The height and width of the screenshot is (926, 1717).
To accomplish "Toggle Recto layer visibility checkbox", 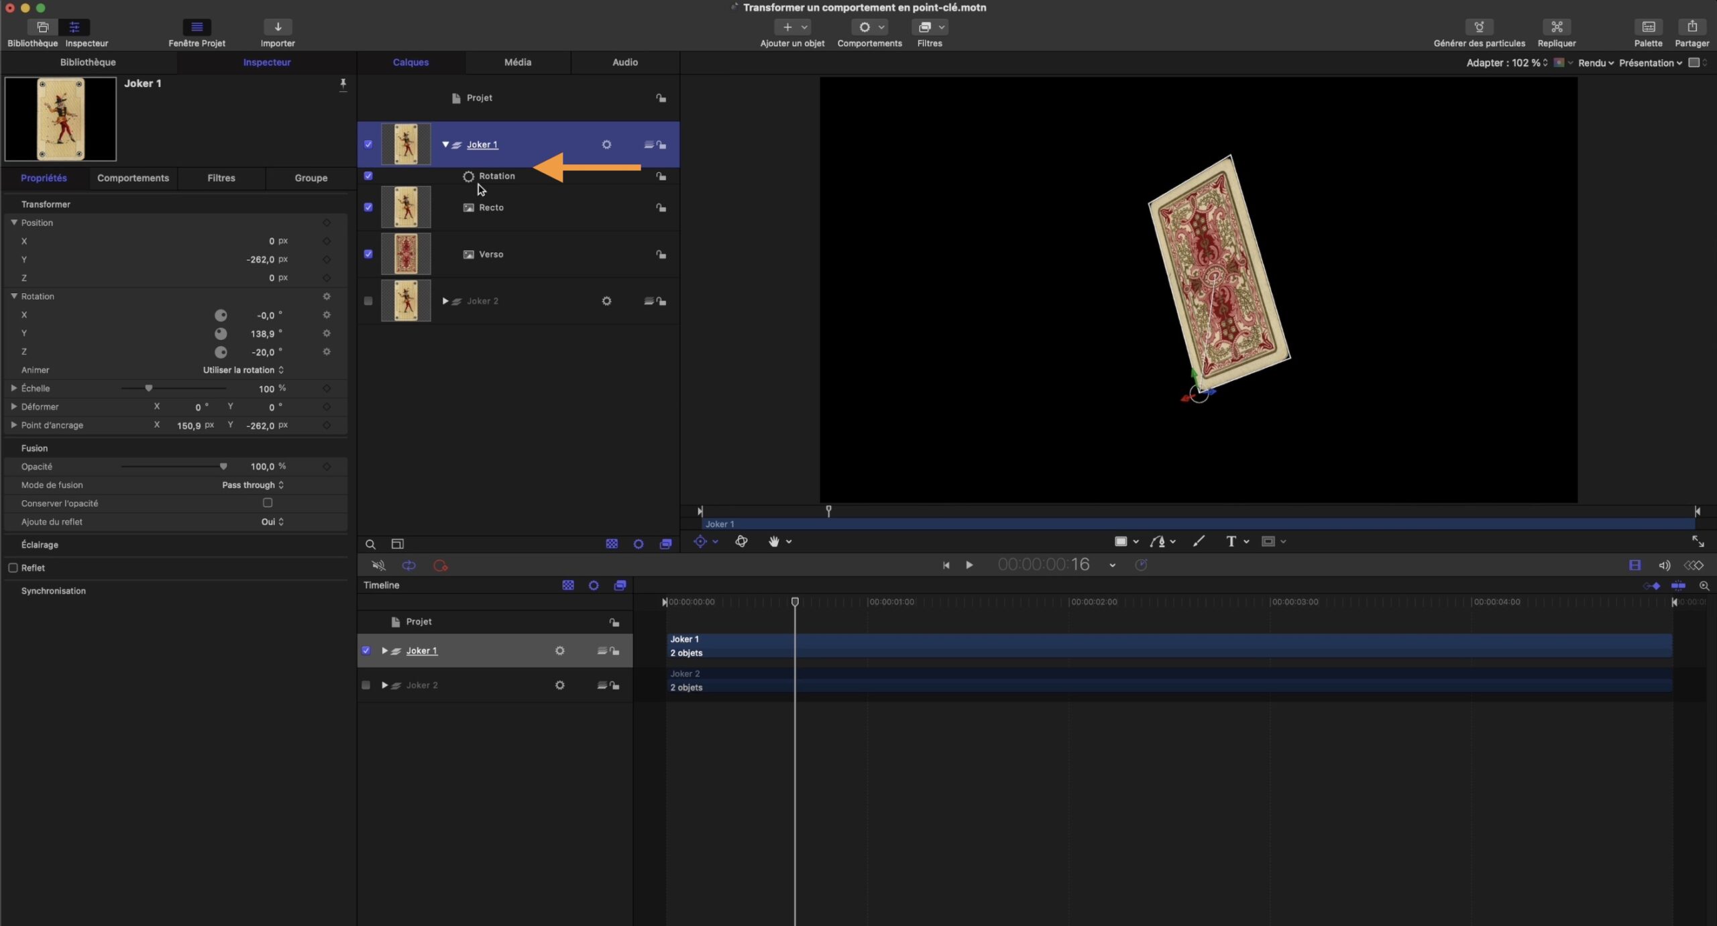I will [x=368, y=208].
